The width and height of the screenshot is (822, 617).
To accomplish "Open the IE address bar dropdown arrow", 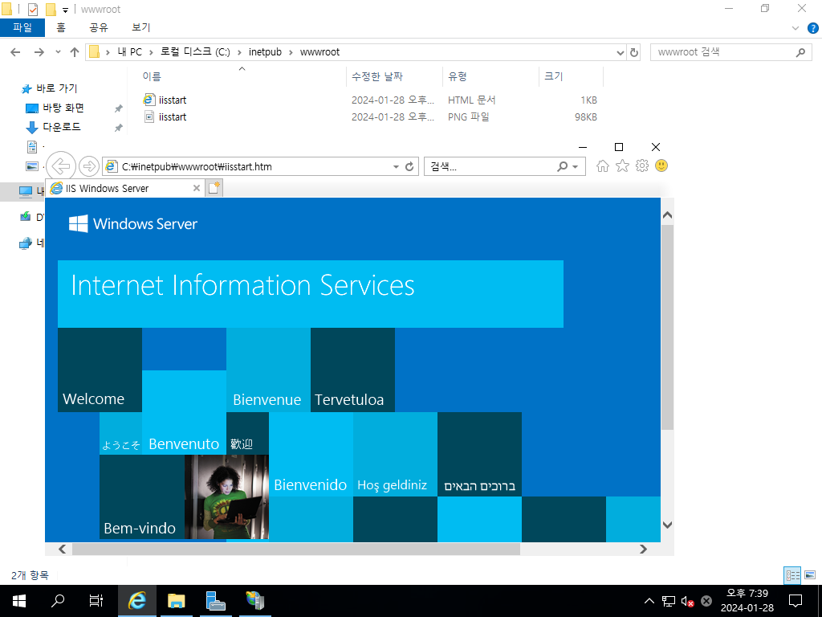I will tap(397, 167).
